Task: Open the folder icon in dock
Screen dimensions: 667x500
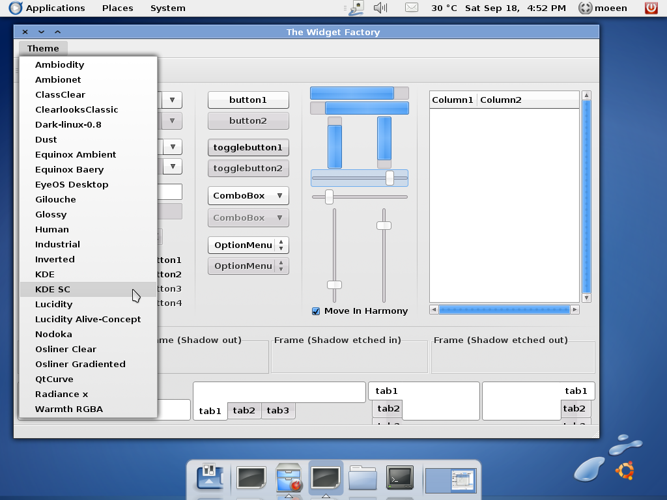Action: pyautogui.click(x=362, y=477)
